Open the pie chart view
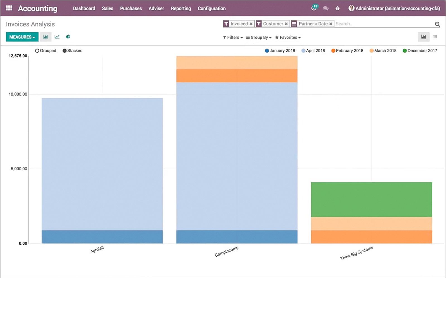This screenshot has width=446, height=334. point(68,36)
